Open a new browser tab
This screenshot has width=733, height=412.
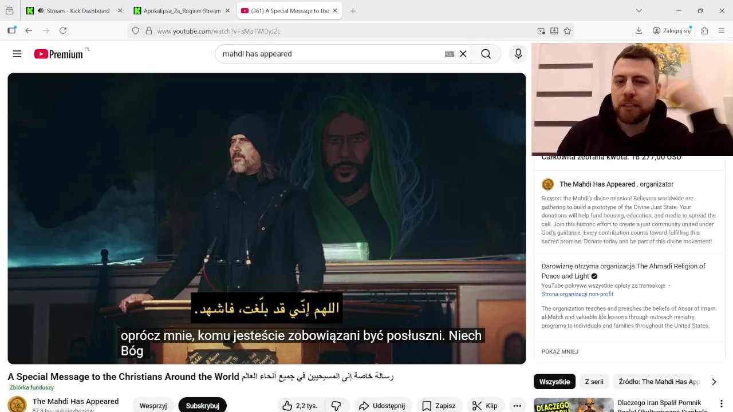(353, 11)
